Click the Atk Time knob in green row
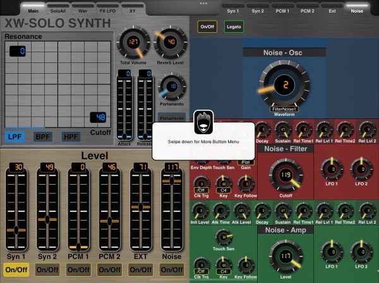This screenshot has height=283, width=379. [x=220, y=211]
